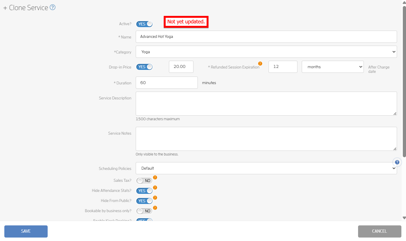Open the Bookable by business only help icon
The width and height of the screenshot is (406, 241).
(x=155, y=208)
